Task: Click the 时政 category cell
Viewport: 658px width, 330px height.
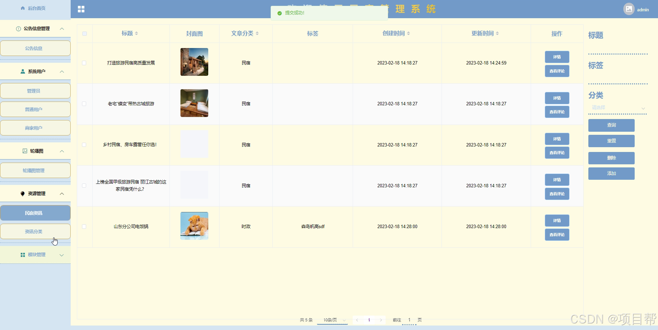Action: (x=246, y=227)
